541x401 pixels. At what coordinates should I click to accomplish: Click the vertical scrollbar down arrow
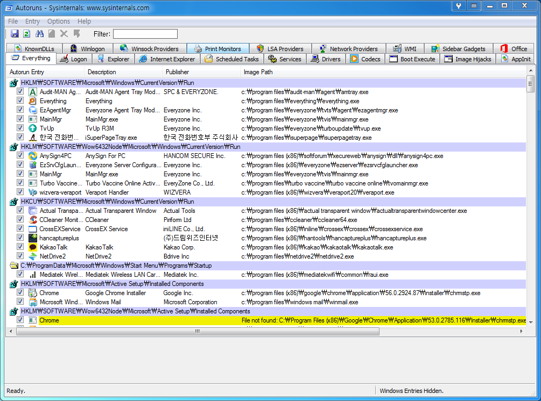(x=531, y=323)
